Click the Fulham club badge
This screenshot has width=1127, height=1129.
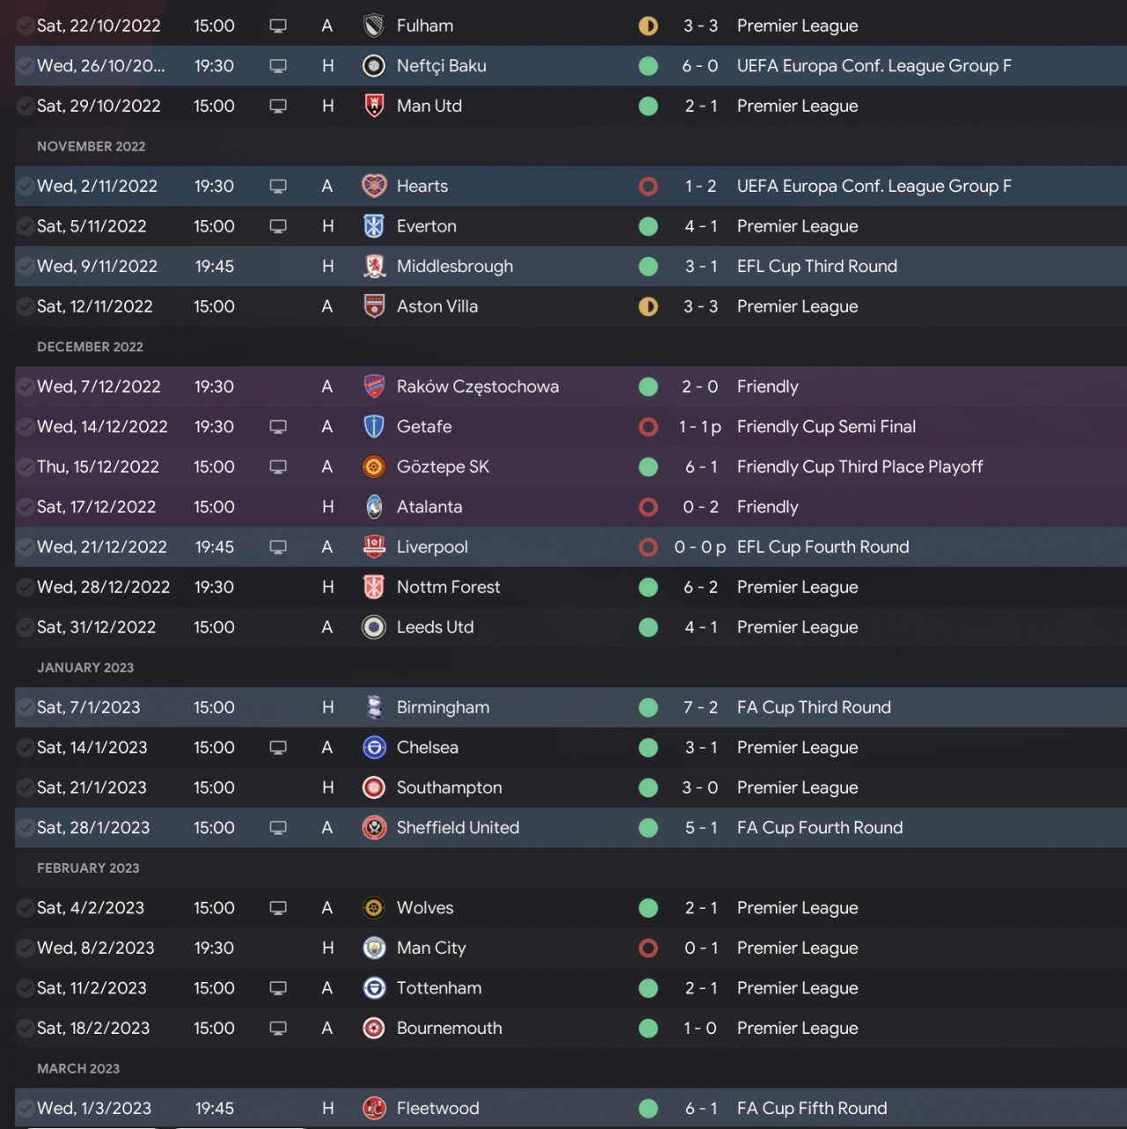click(x=374, y=26)
